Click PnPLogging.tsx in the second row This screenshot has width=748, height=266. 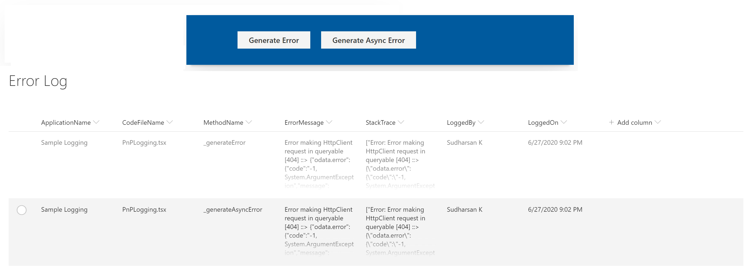[x=144, y=210]
